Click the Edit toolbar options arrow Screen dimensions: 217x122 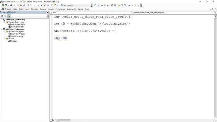click(x=141, y=5)
